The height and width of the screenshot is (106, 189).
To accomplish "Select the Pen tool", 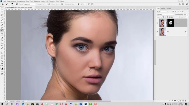I will [2, 48].
